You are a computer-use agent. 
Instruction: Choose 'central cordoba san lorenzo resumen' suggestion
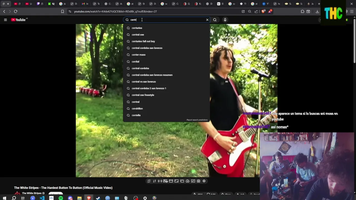tap(166, 75)
